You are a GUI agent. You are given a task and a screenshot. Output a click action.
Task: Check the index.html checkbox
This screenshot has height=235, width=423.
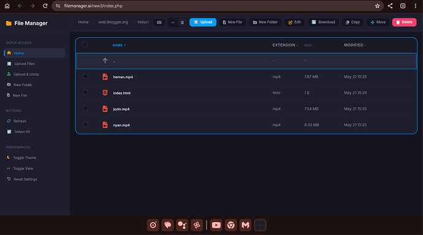point(85,92)
